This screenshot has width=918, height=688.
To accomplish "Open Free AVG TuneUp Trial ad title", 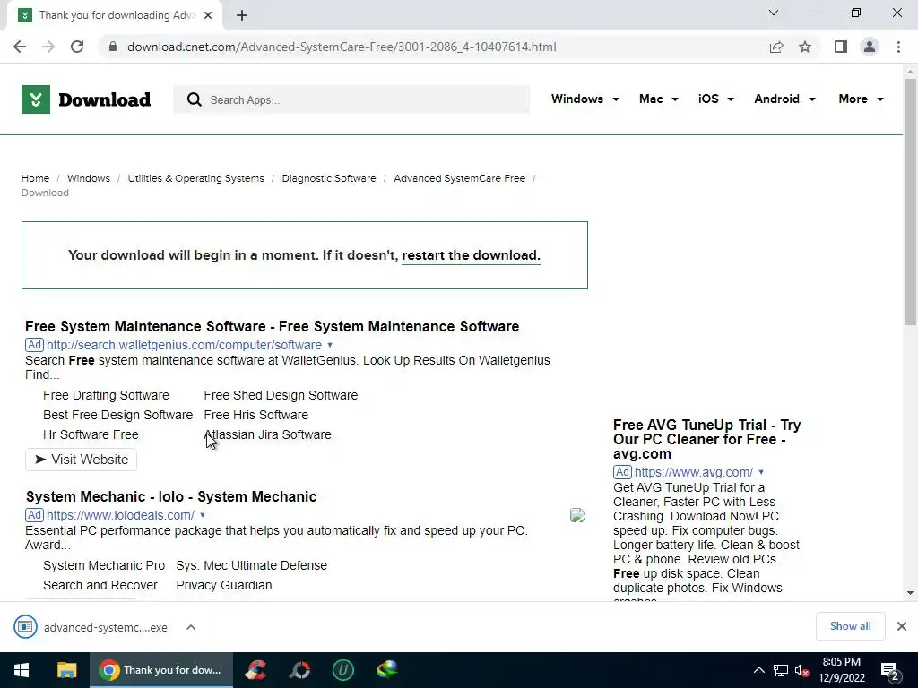I will (706, 439).
